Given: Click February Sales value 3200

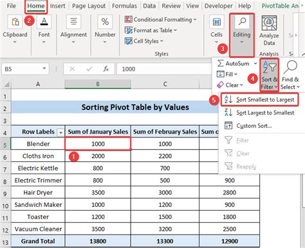Looking at the screenshot, I should pos(165,229).
